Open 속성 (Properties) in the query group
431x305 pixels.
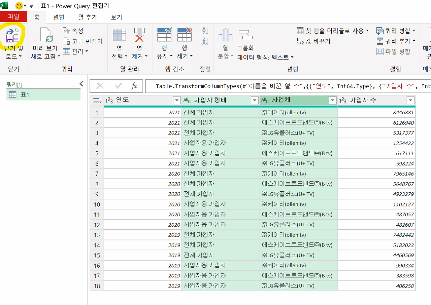(x=73, y=31)
